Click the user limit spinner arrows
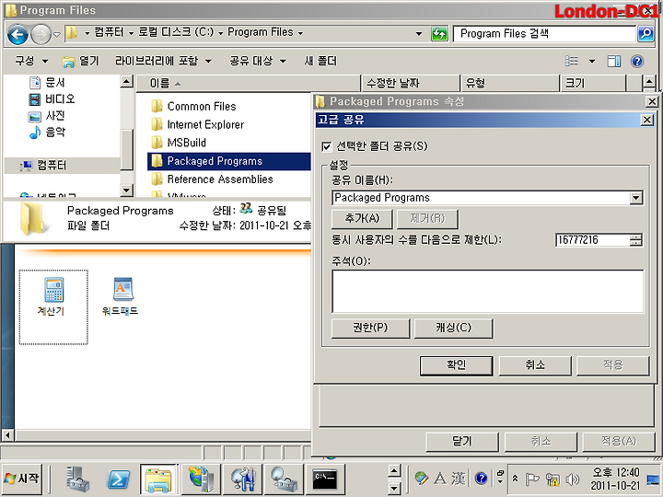The image size is (663, 497). point(635,240)
